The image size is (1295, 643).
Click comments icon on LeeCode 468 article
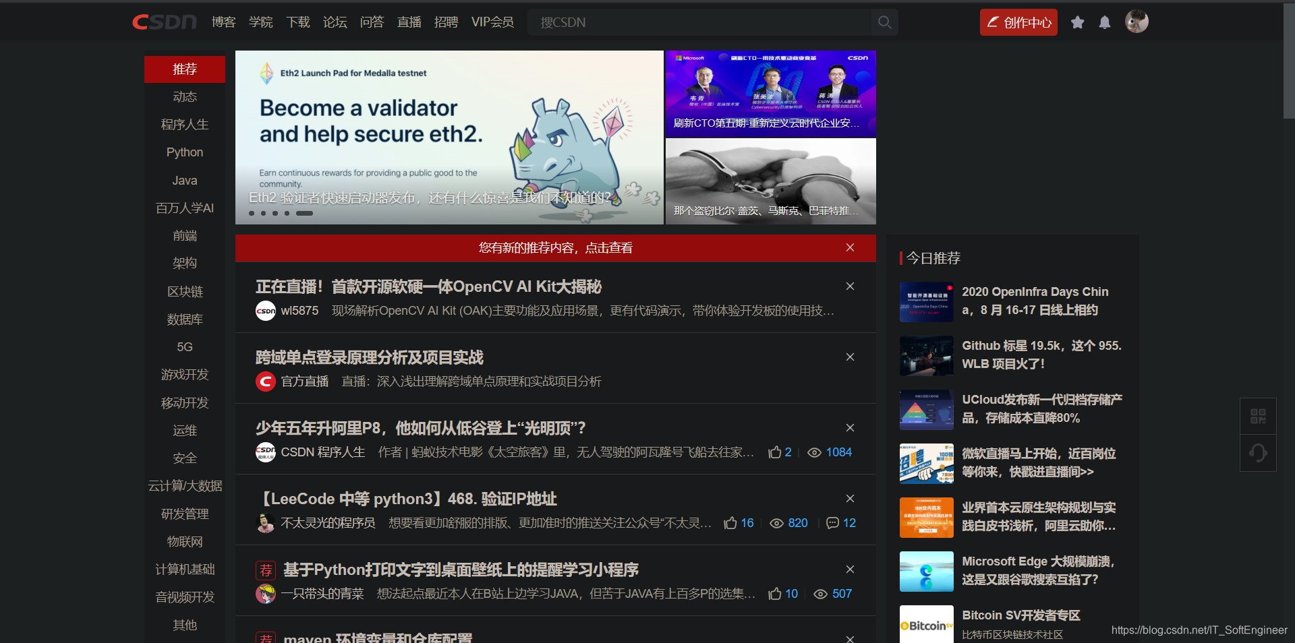click(x=832, y=523)
